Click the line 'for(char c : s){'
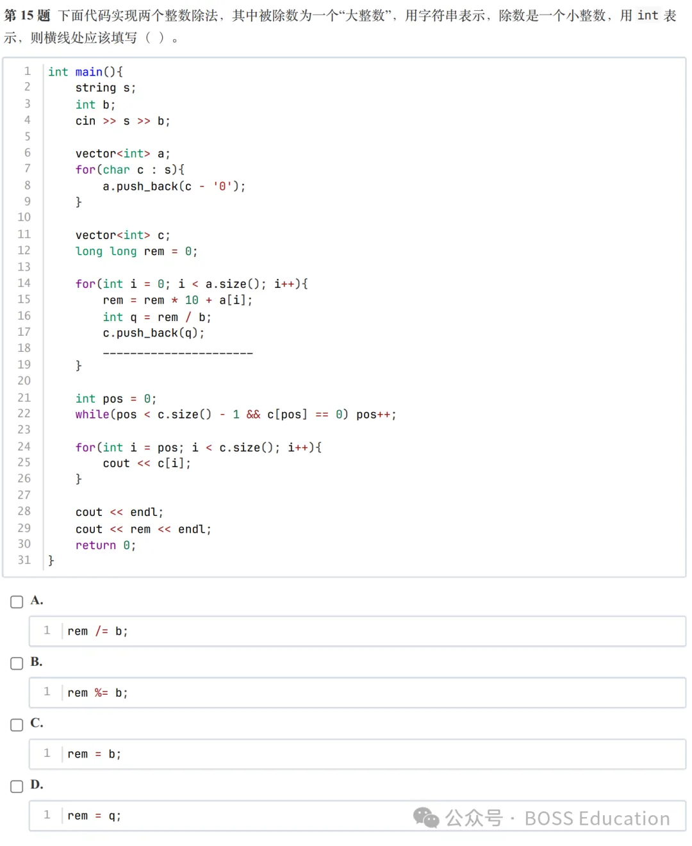The image size is (692, 846). [x=130, y=170]
